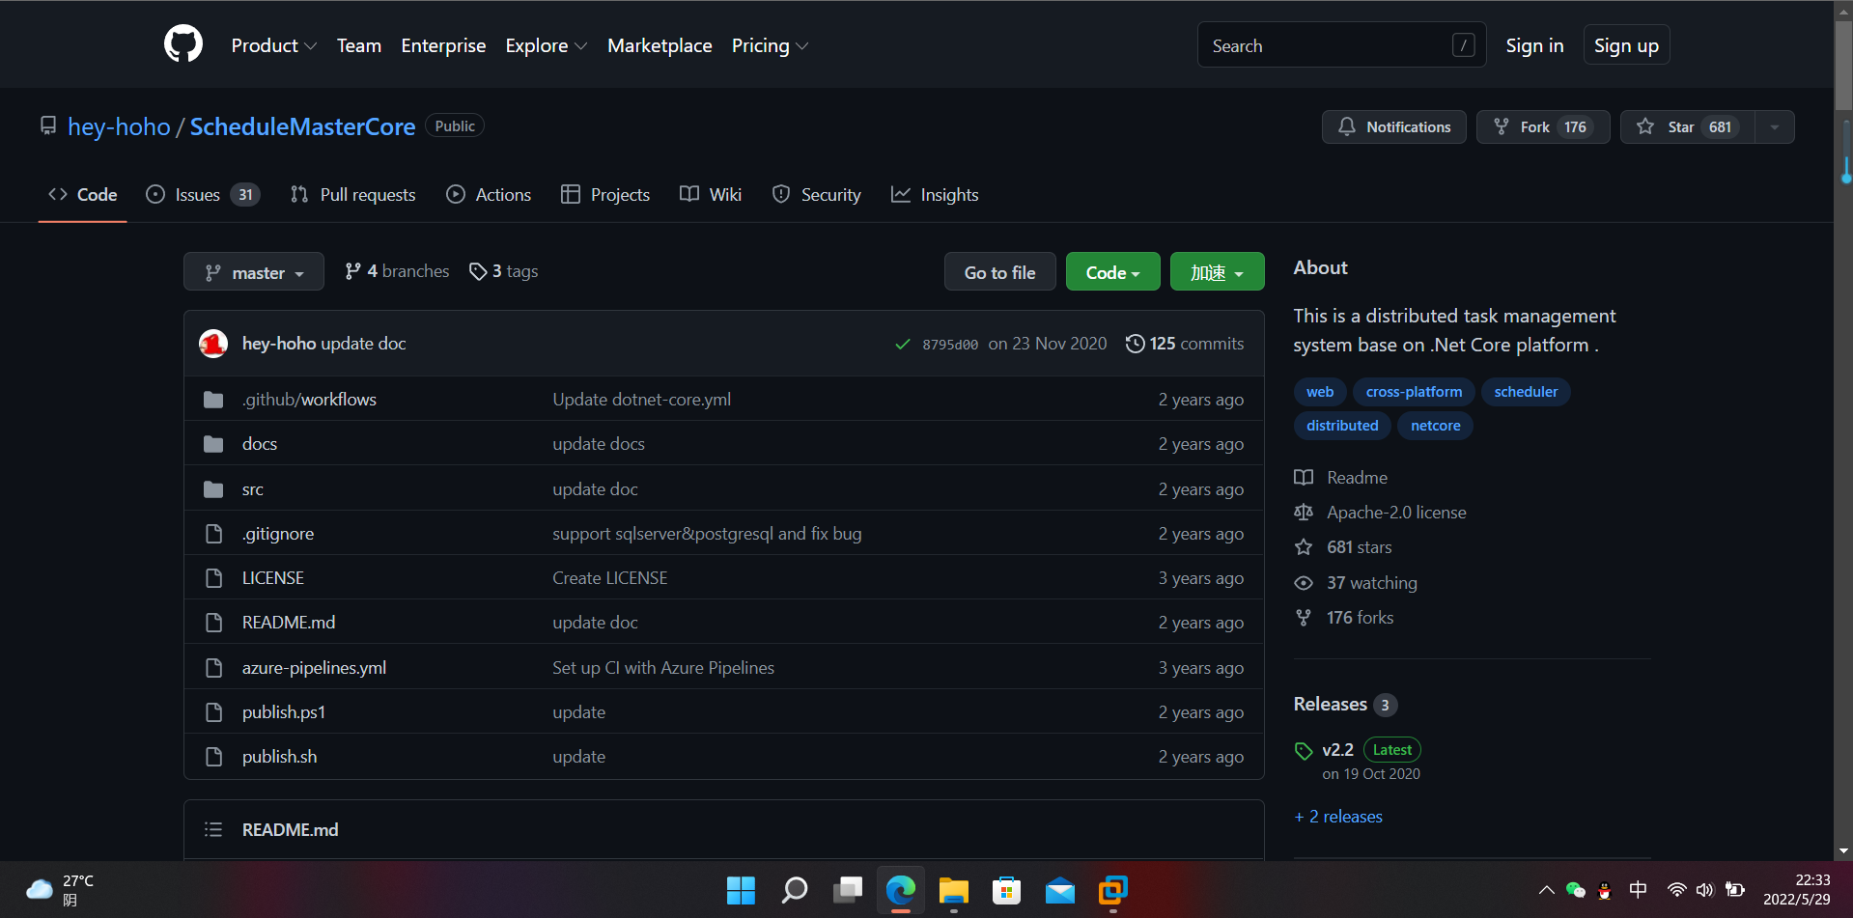This screenshot has height=918, width=1853.
Task: Click the Sign up button
Action: click(x=1626, y=45)
